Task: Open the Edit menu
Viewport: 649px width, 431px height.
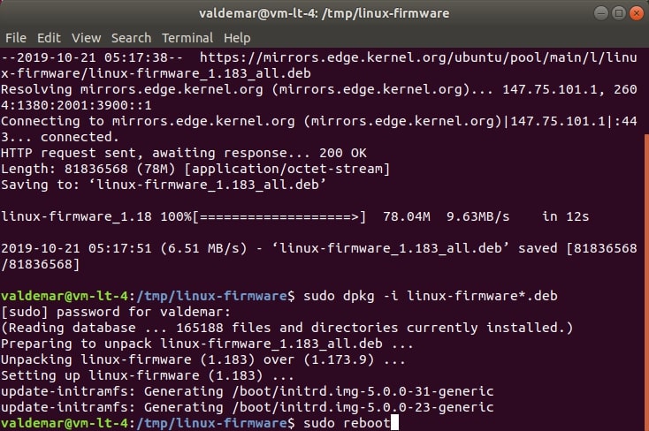Action: [x=49, y=38]
